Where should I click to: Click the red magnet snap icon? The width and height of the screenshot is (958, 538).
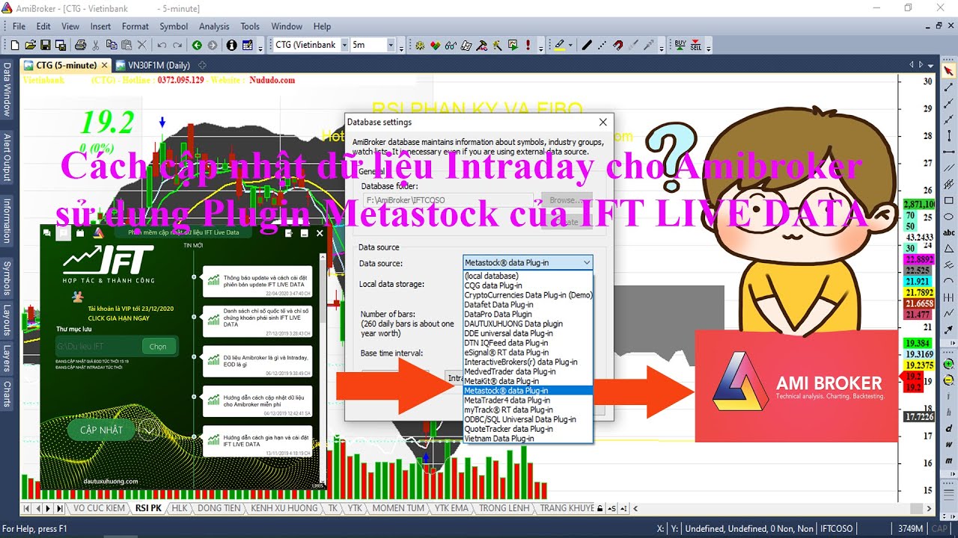(x=618, y=45)
